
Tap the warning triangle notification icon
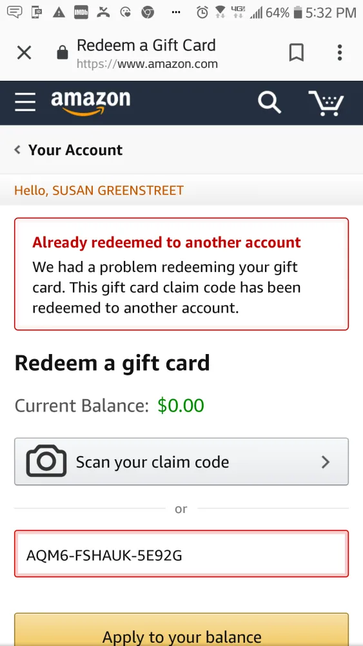[59, 13]
